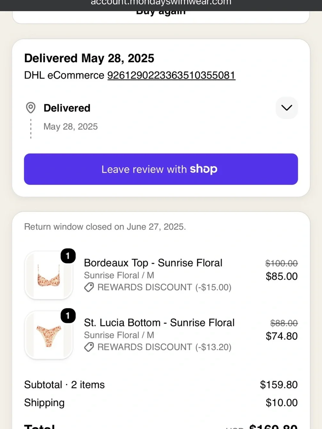Open St. Lucia Bottom product thumbnail
Screen dimensions: 322x429
(49, 335)
